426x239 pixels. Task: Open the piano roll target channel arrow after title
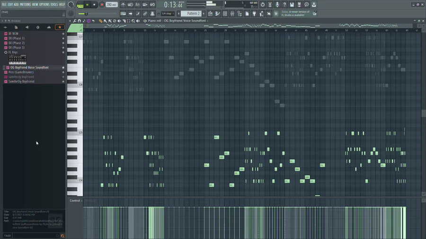(x=208, y=21)
